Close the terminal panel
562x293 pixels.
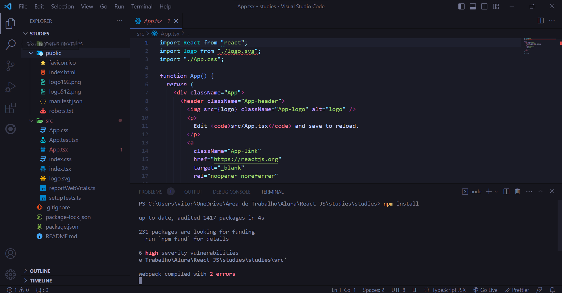coord(552,191)
